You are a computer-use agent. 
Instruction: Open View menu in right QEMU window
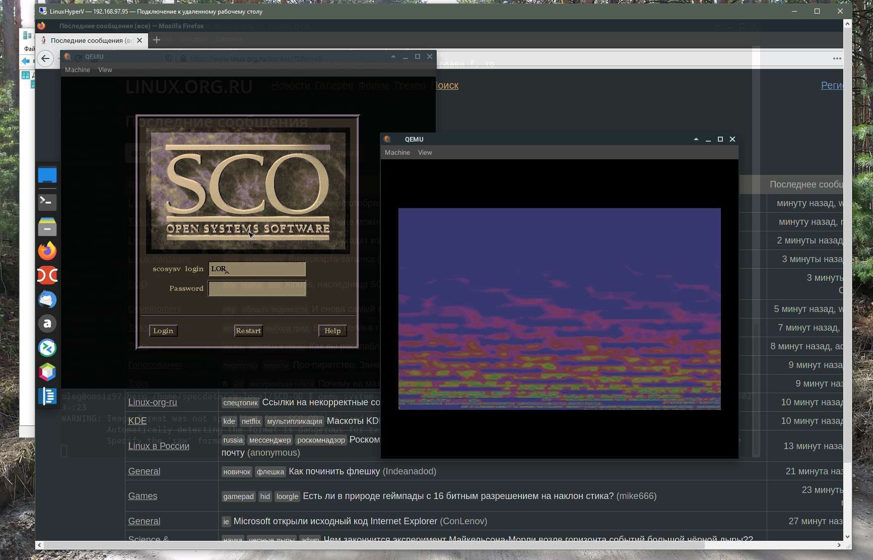[425, 153]
